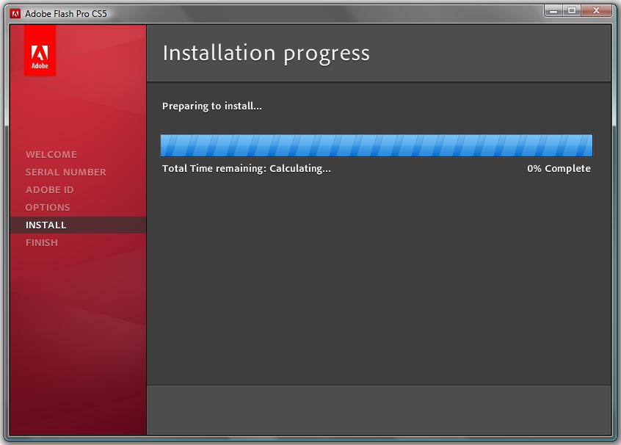Select the INSTALL step in the sidebar
This screenshot has width=621, height=445.
pyautogui.click(x=46, y=225)
